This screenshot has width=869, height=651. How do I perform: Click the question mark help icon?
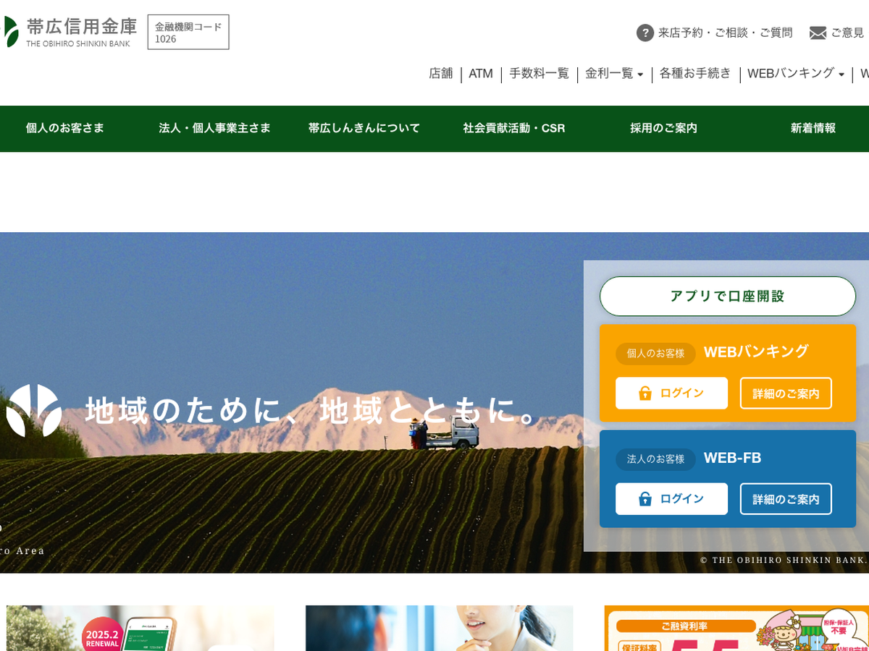[x=645, y=33]
